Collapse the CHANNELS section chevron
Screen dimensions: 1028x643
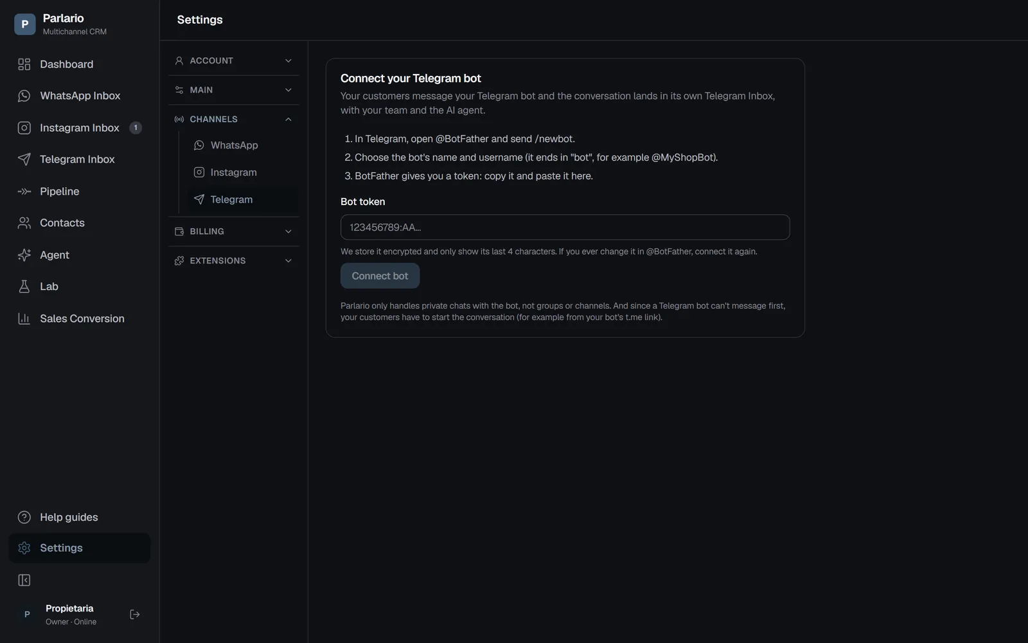[x=288, y=120]
